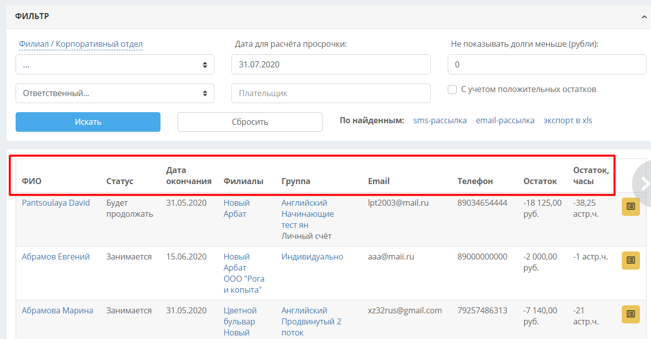This screenshot has width=651, height=339.
Task: Click Статус column header
Action: (x=120, y=181)
